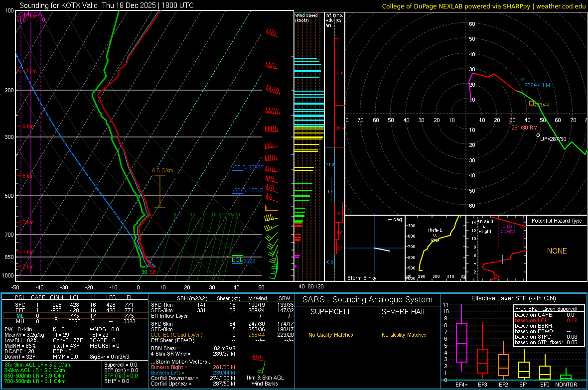This screenshot has height=390, width=588.
Task: Click the 'DCAPE = 20' value
Action: (x=19, y=351)
